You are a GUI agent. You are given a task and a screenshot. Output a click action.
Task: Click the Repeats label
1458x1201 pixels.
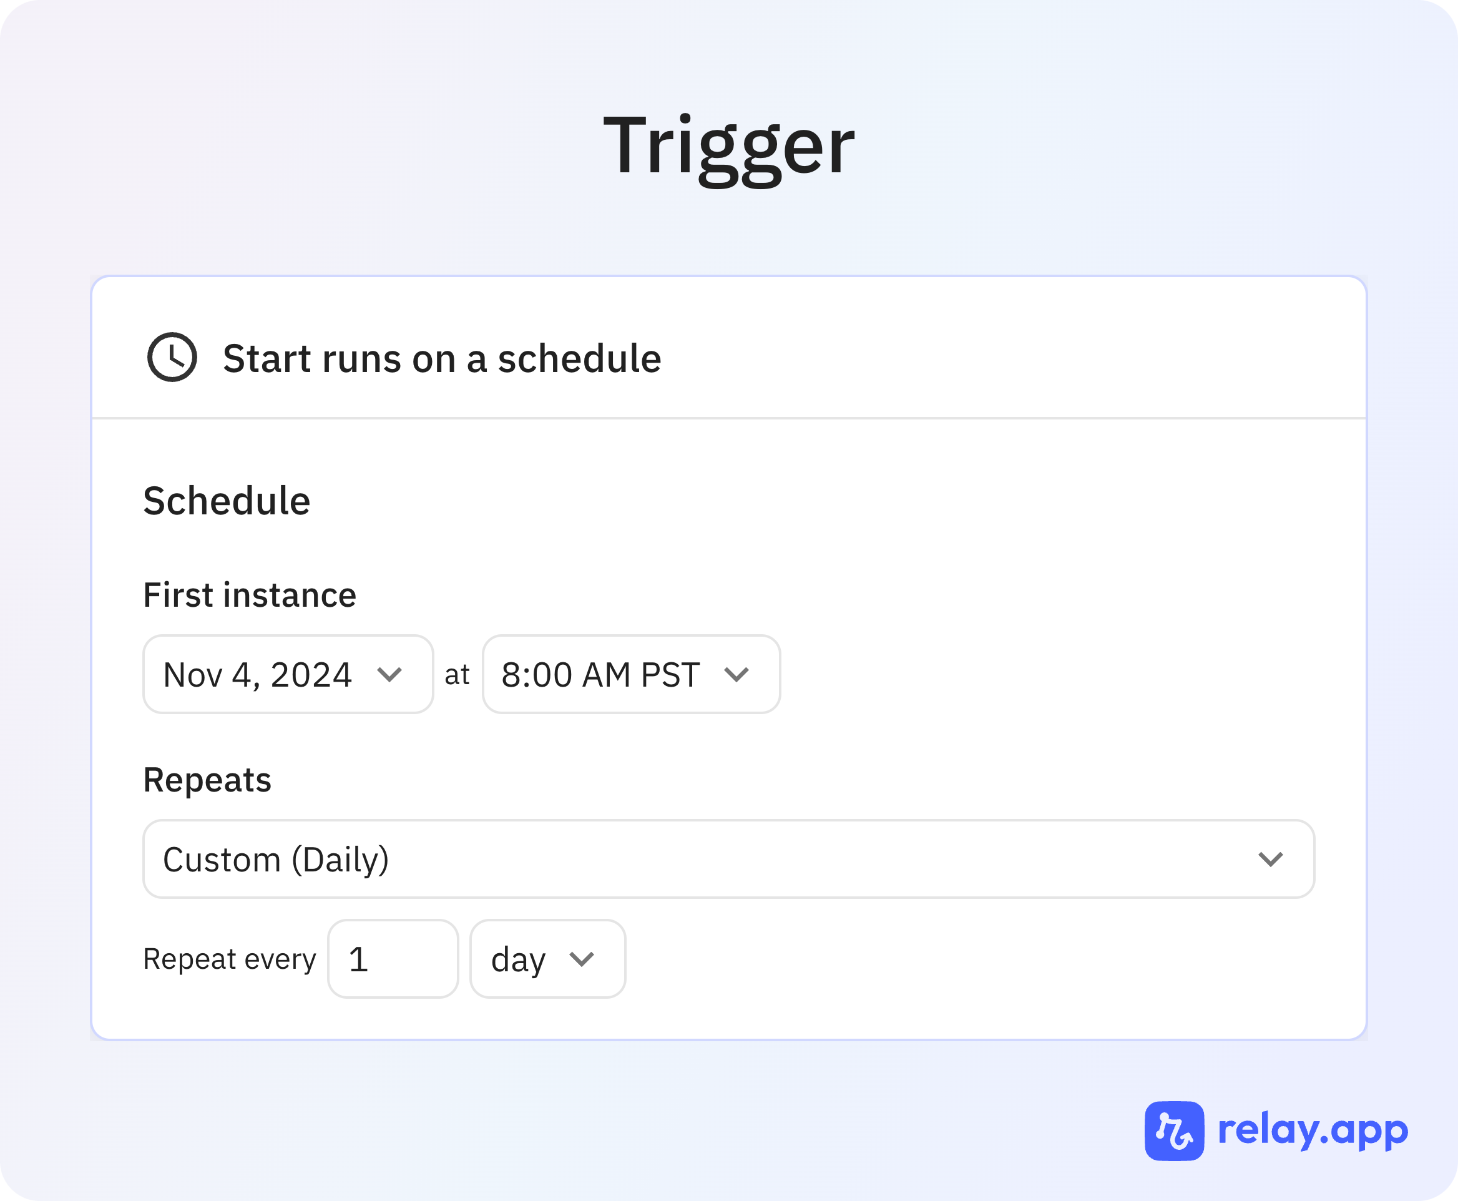(207, 780)
